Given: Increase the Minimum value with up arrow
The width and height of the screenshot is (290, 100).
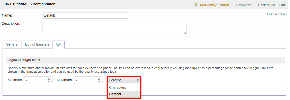Looking at the screenshot, I should pyautogui.click(x=49, y=79).
